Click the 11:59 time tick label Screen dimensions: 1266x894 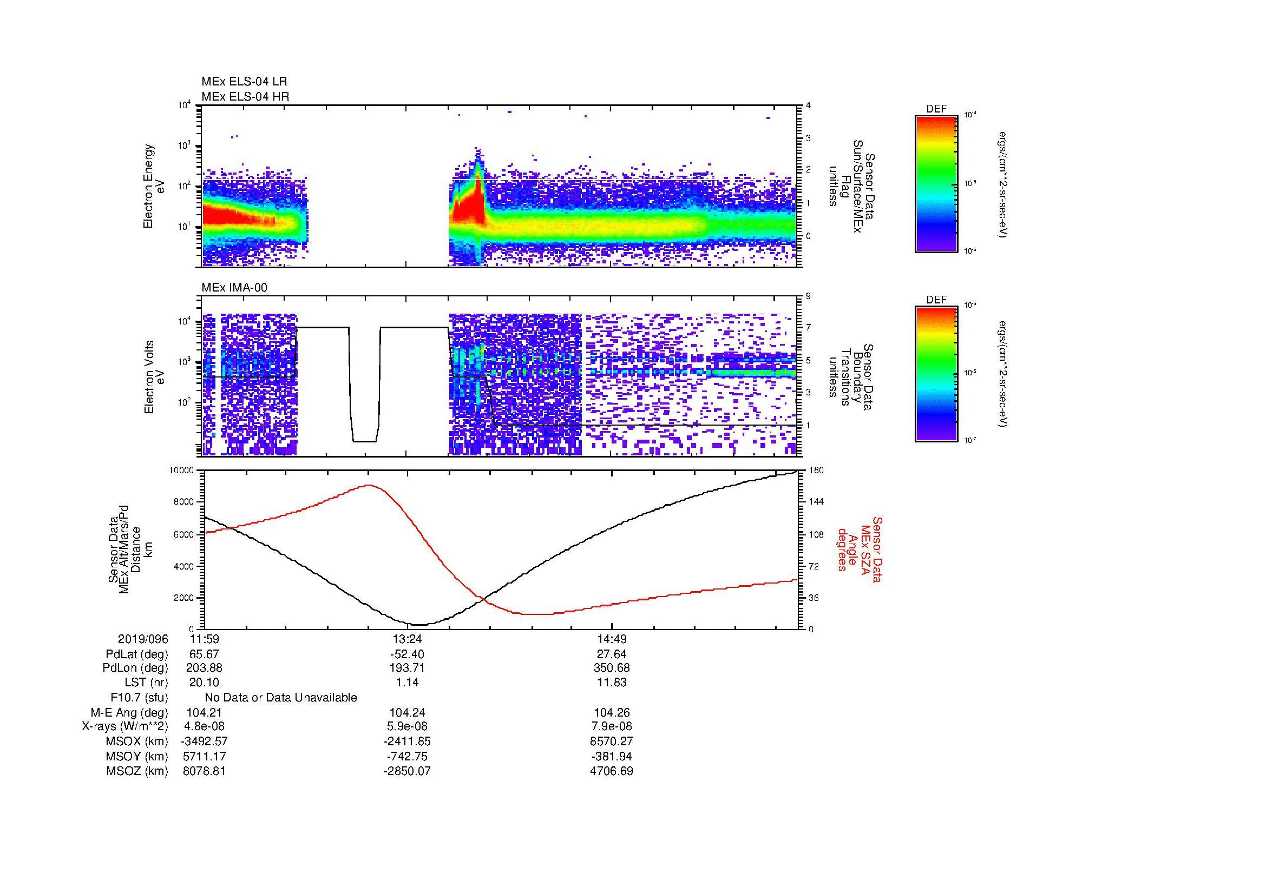[x=204, y=639]
